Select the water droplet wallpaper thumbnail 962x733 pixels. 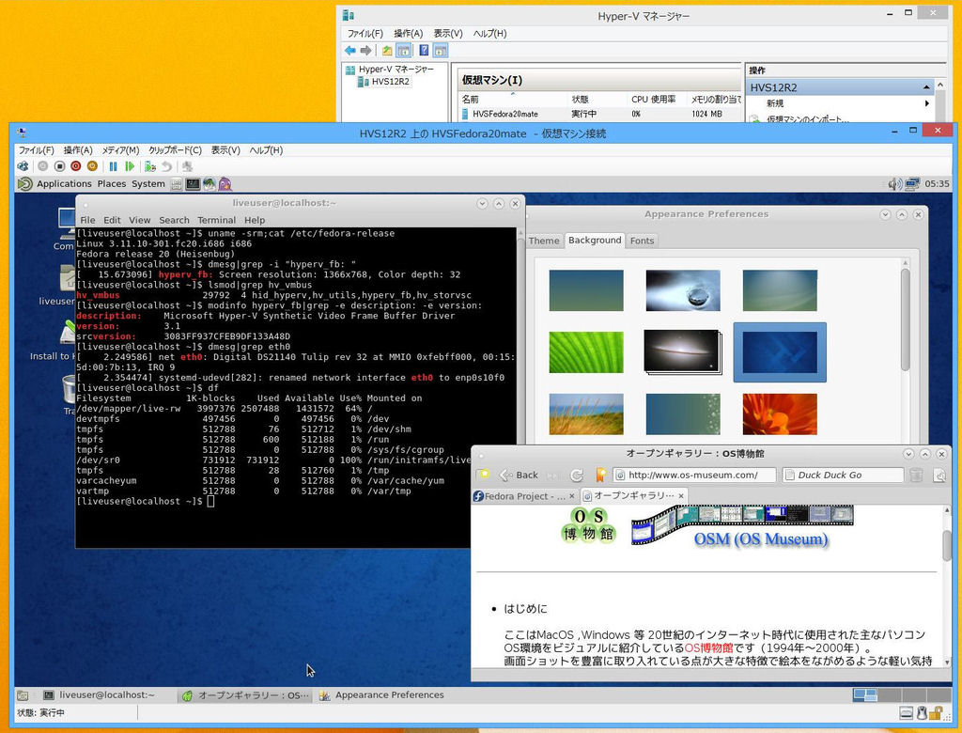(x=683, y=290)
